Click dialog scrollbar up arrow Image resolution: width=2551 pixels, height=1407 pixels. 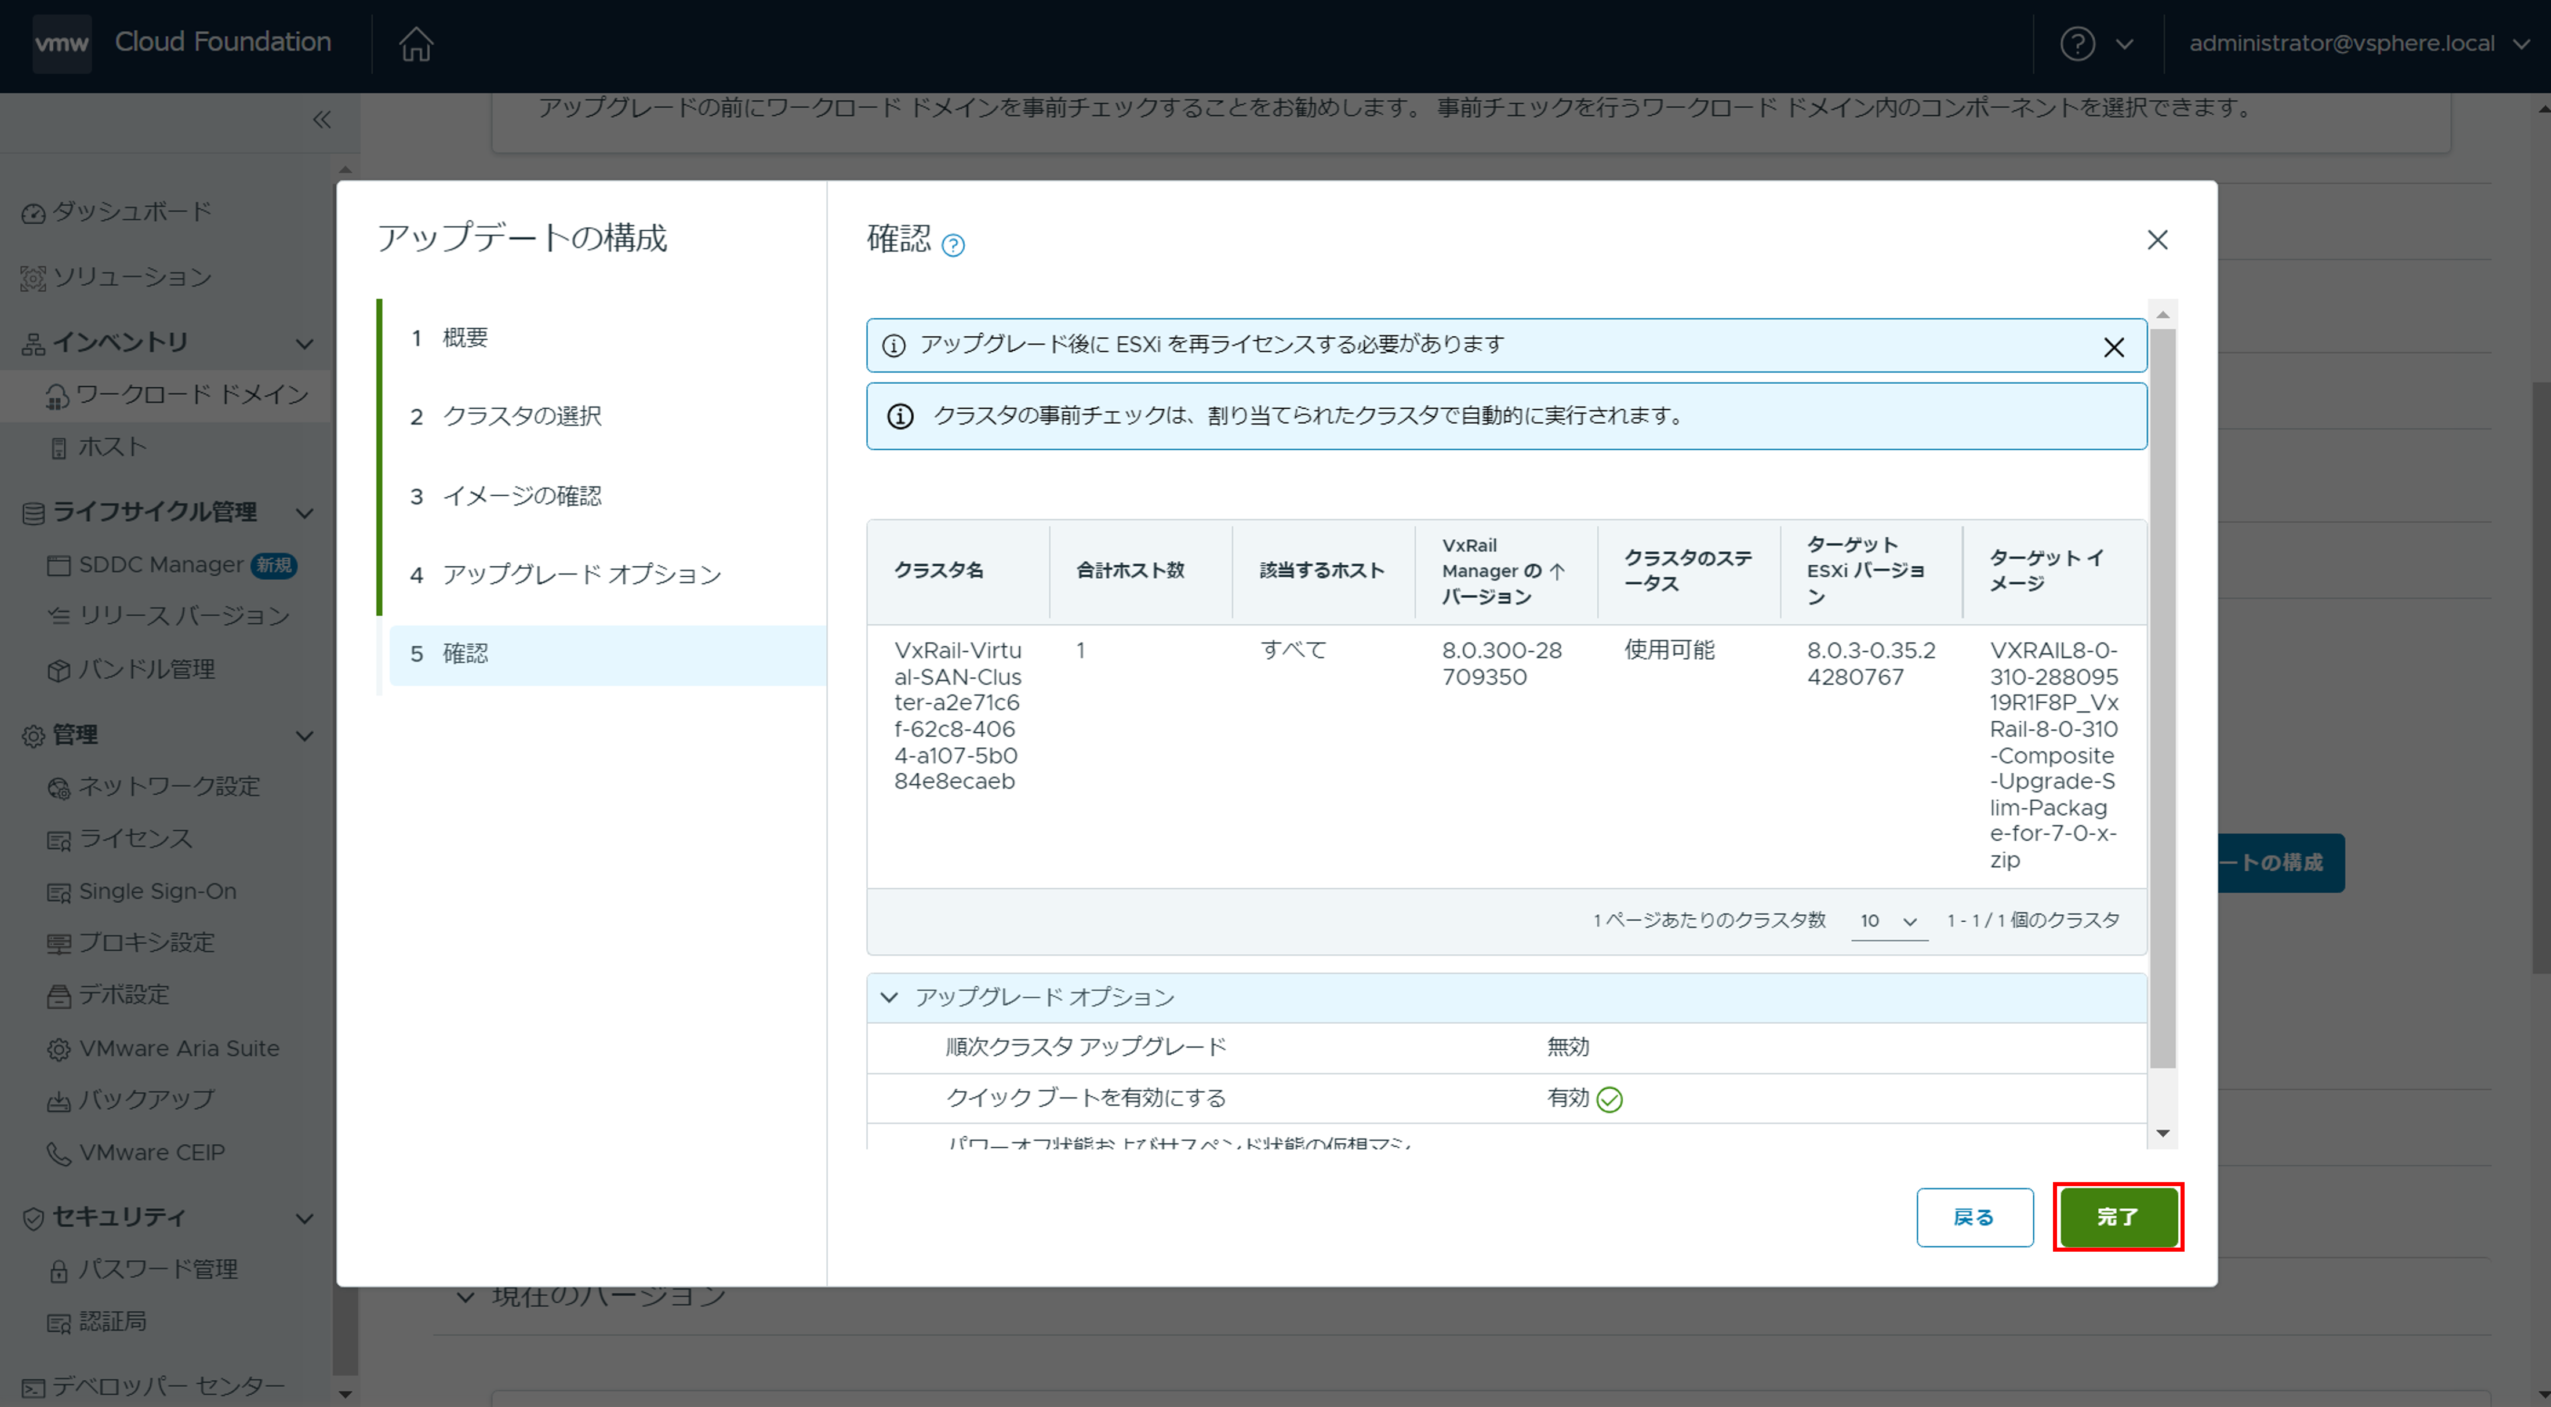[x=2163, y=315]
